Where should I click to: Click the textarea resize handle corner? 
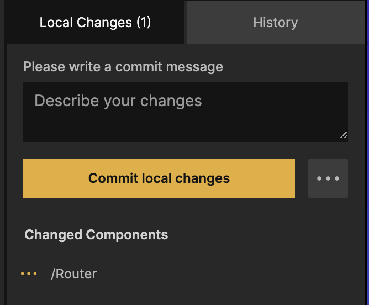click(x=344, y=135)
